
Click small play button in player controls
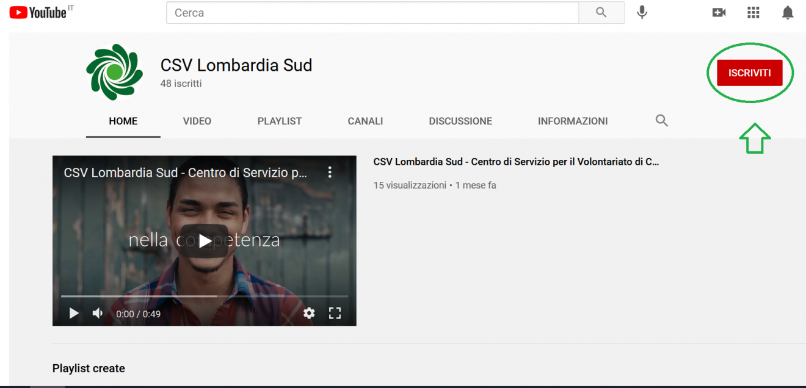(74, 313)
